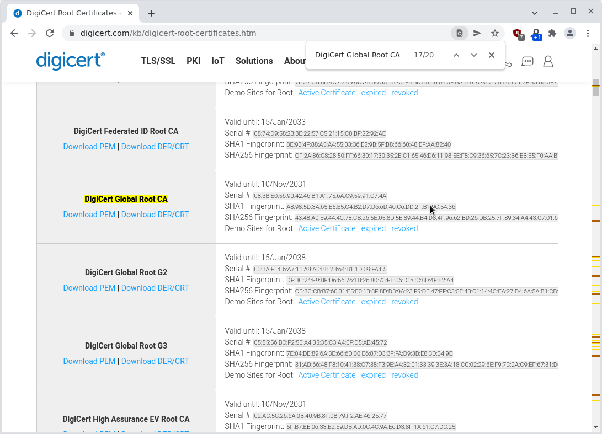Open a new browser tab
The width and height of the screenshot is (602, 434).
click(151, 13)
